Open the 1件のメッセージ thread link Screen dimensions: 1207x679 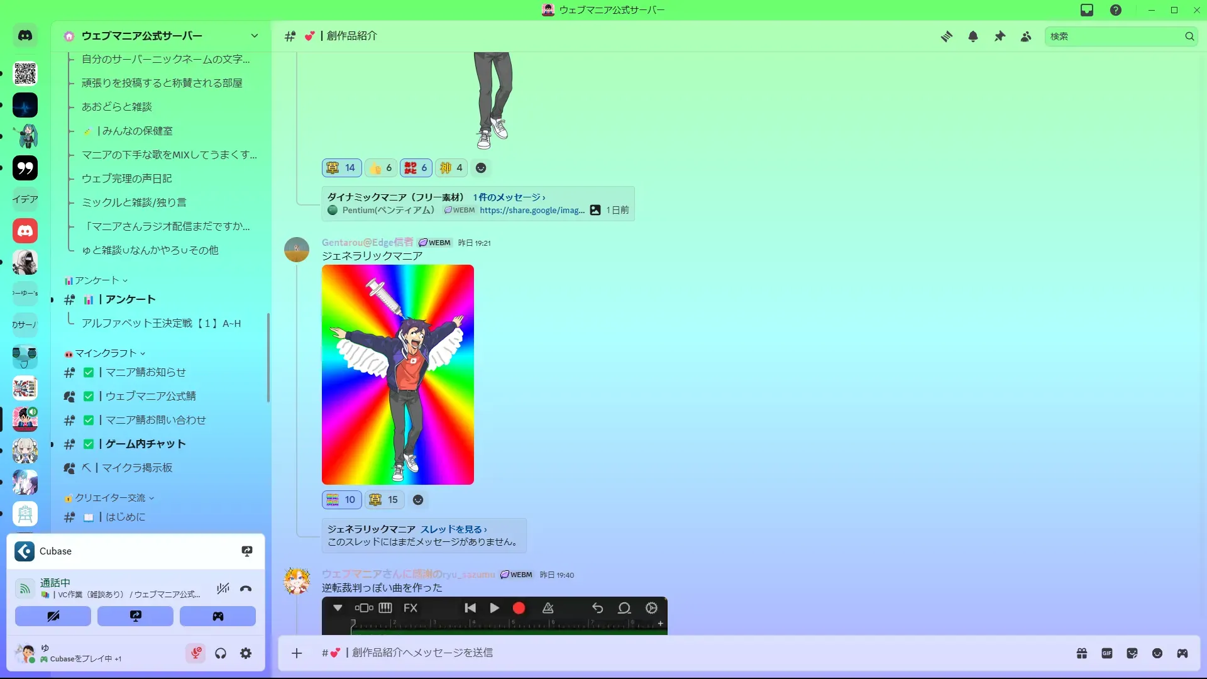pos(509,197)
